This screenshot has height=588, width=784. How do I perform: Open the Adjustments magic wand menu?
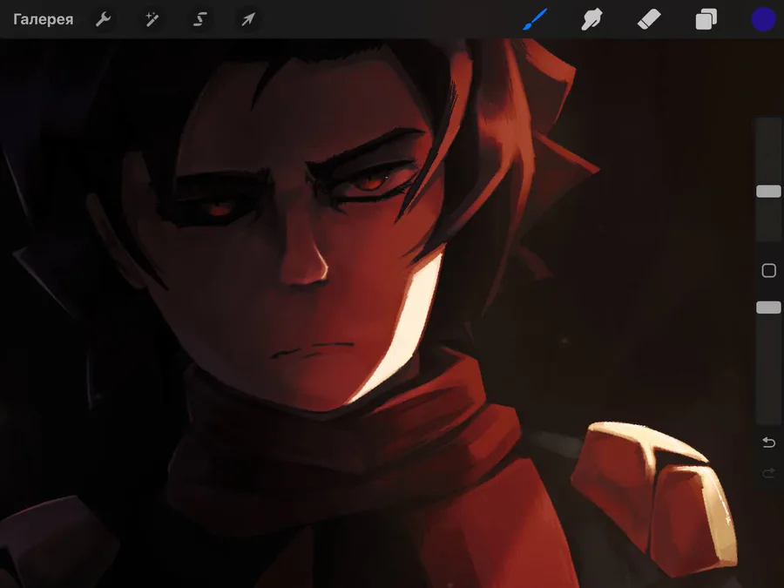152,19
